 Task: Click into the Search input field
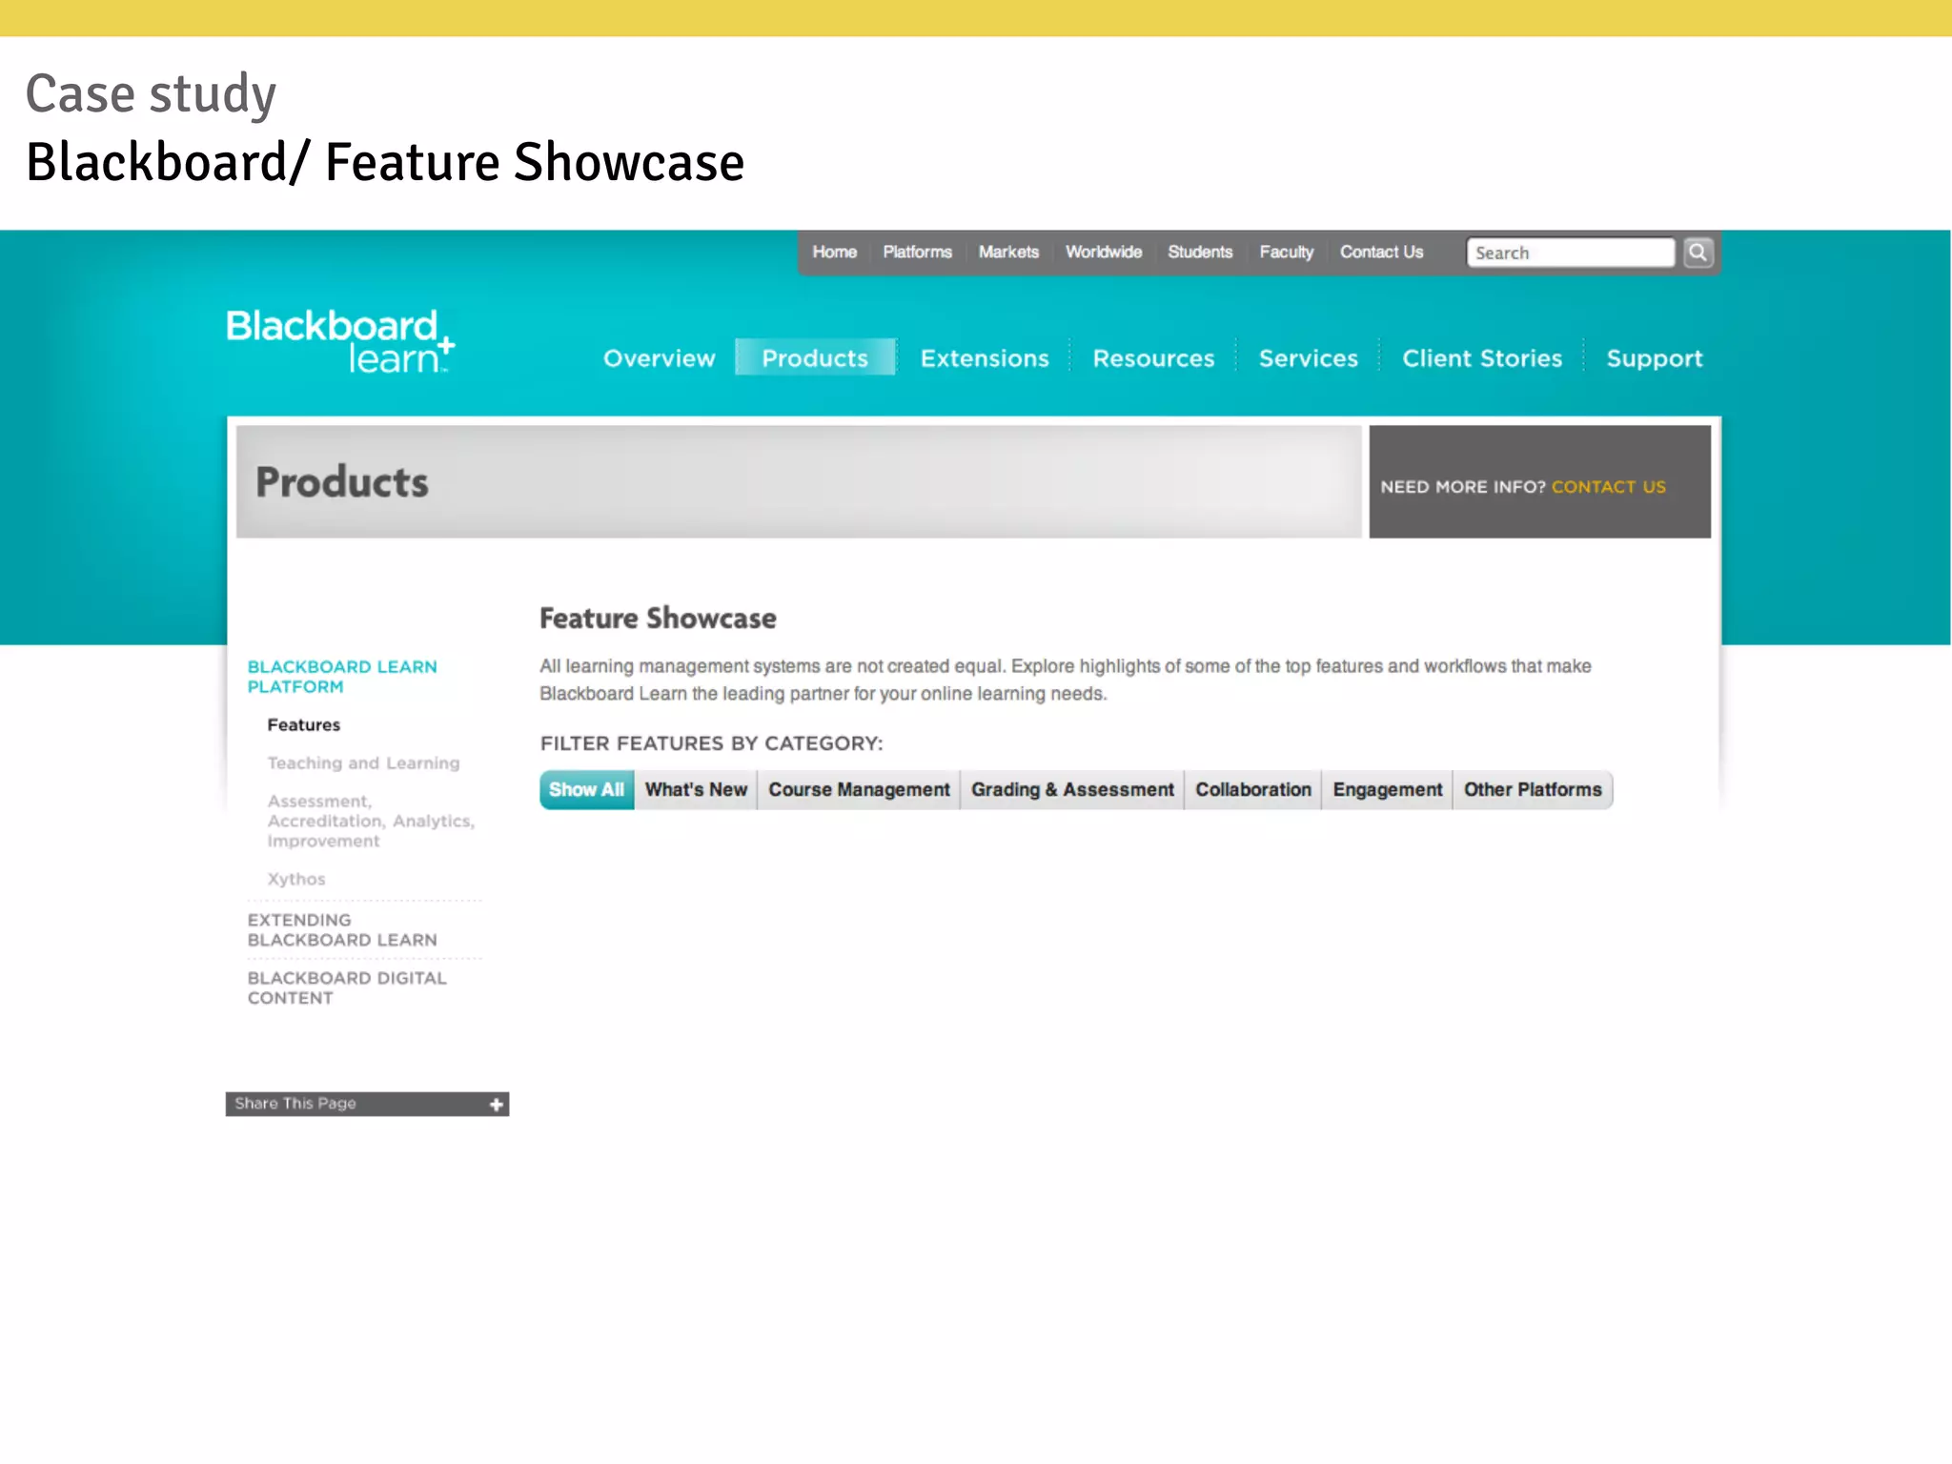tap(1570, 253)
